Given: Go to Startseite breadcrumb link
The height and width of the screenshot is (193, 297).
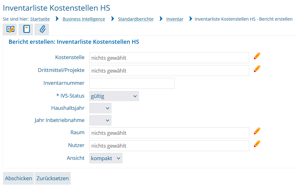Looking at the screenshot, I should click(x=40, y=19).
